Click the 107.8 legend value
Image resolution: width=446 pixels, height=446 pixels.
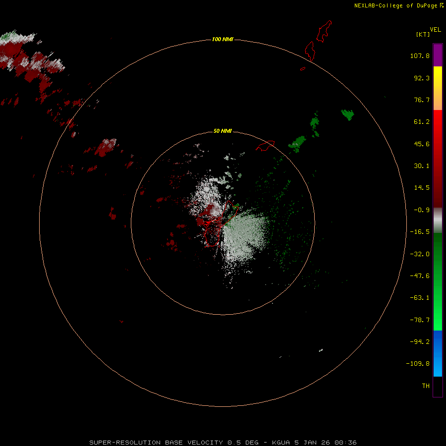tap(420, 56)
